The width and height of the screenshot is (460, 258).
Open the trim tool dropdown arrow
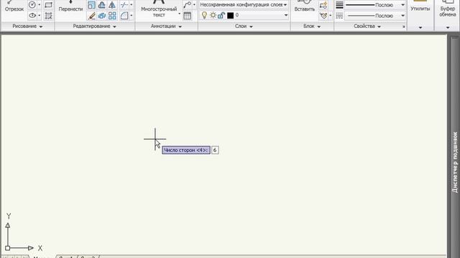coord(131,5)
